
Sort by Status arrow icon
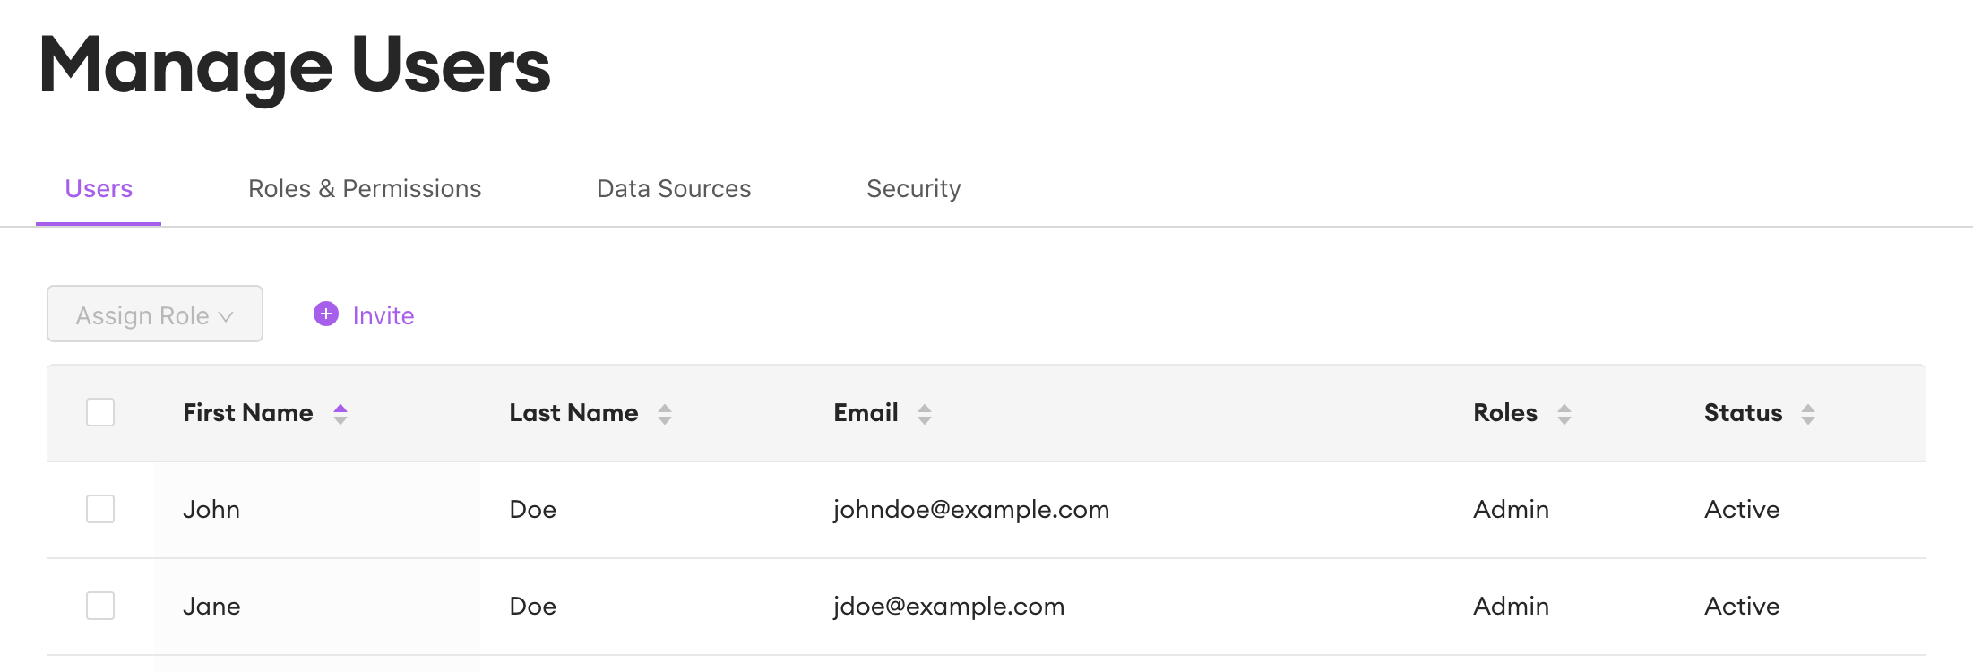1808,413
